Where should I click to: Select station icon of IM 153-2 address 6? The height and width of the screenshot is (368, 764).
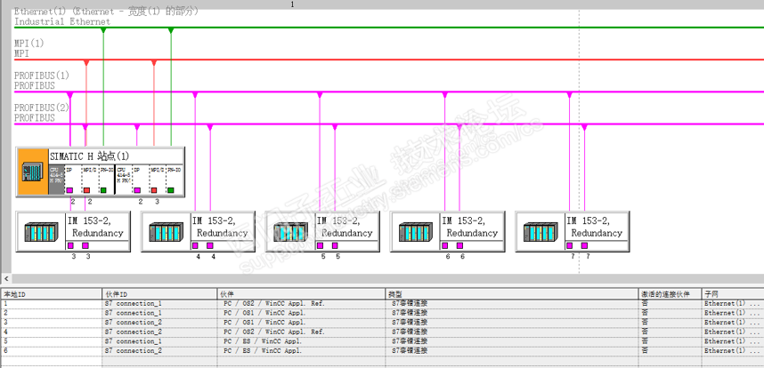click(415, 231)
